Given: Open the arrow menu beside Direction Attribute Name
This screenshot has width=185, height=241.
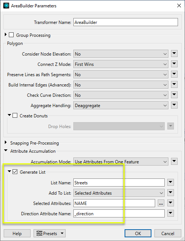Looking at the screenshot, I should (171, 213).
